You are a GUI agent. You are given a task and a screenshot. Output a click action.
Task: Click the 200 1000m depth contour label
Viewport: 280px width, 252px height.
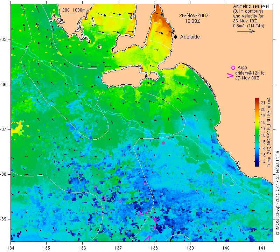click(x=74, y=10)
